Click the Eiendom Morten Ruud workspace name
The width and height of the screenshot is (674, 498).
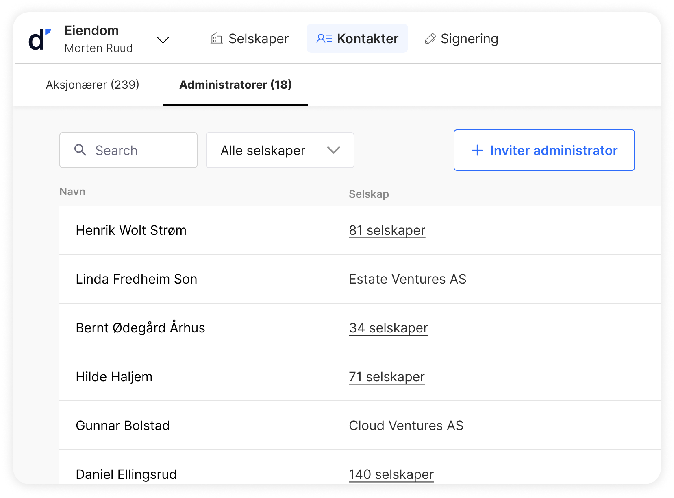pyautogui.click(x=98, y=39)
